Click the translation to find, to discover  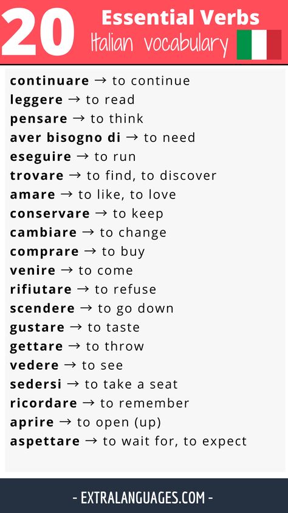click(152, 175)
